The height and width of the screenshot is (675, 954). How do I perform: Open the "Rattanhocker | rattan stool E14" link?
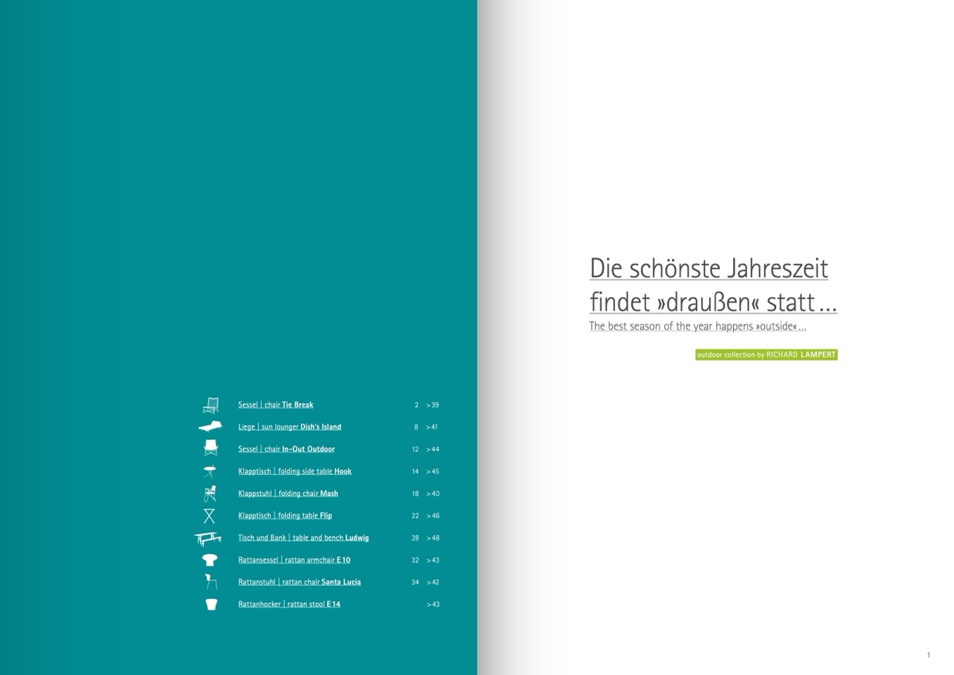tap(288, 605)
